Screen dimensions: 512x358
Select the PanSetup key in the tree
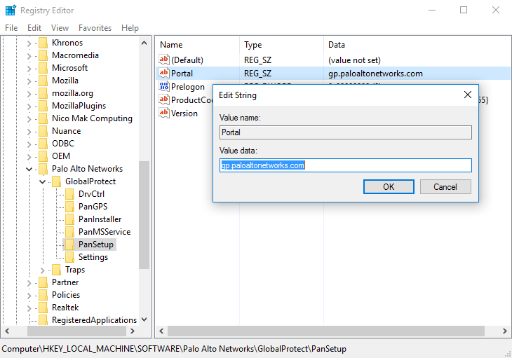(x=95, y=245)
